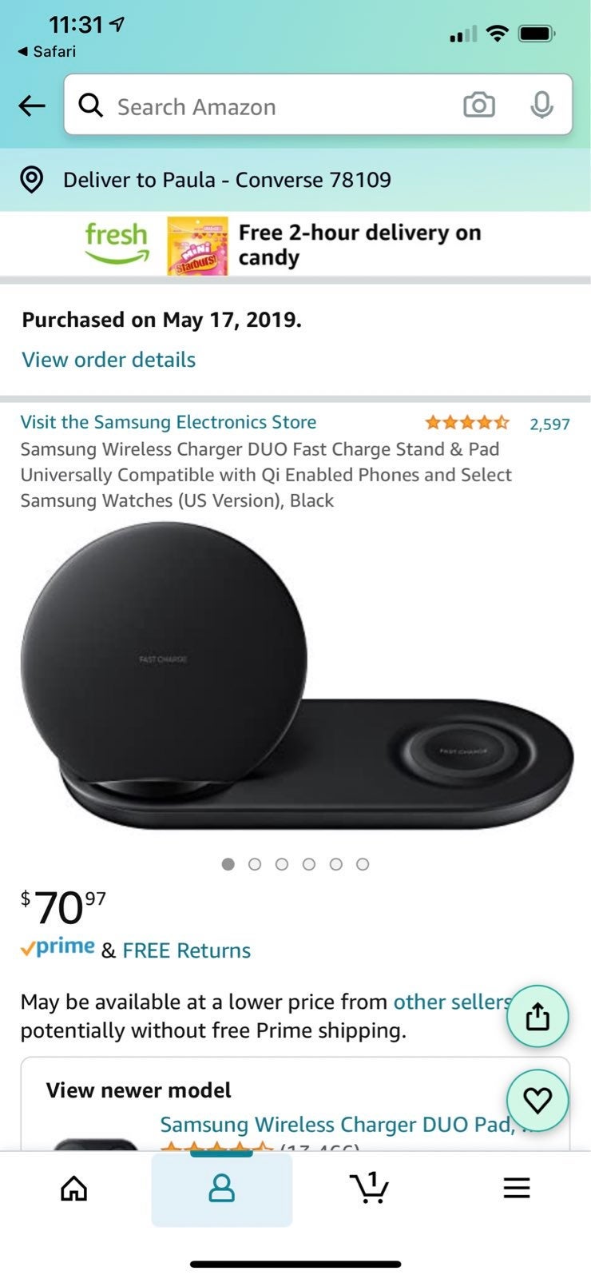Select the second image carousel dot

pyautogui.click(x=255, y=864)
